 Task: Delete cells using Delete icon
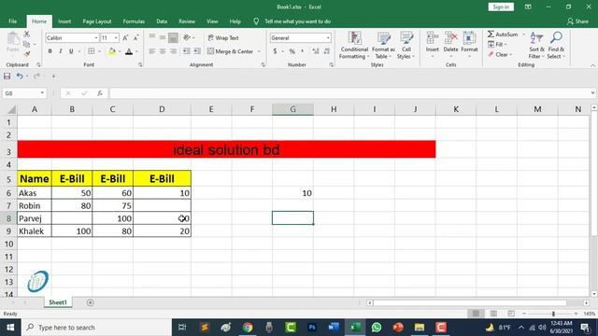(x=450, y=45)
